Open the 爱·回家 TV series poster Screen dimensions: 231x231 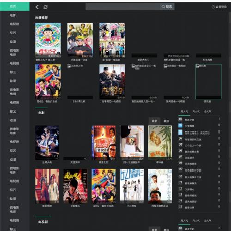(x=112, y=40)
